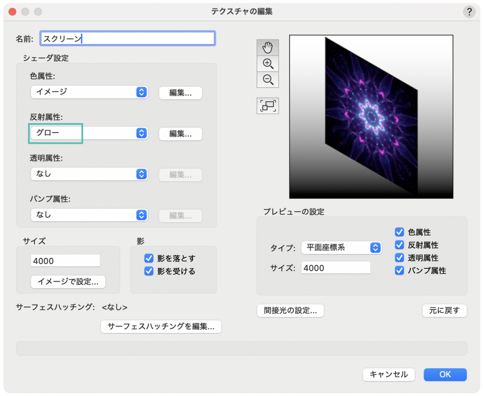Uncheck バンプ属性 in preview settings
The image size is (483, 396).
click(399, 270)
